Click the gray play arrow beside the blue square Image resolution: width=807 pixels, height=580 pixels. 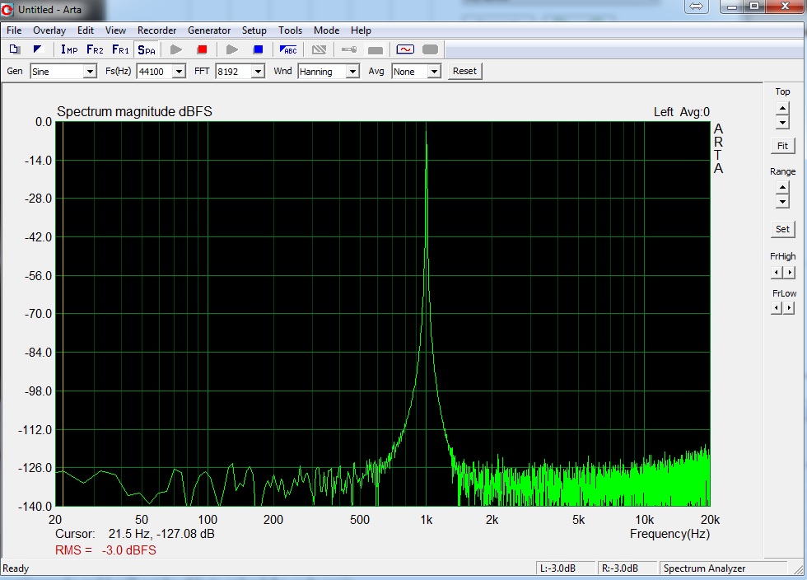tap(232, 49)
